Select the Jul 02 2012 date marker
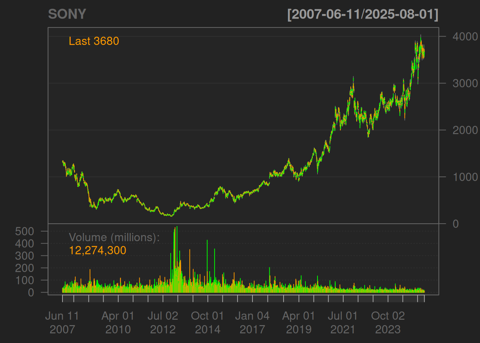The image size is (480, 343). click(x=163, y=322)
